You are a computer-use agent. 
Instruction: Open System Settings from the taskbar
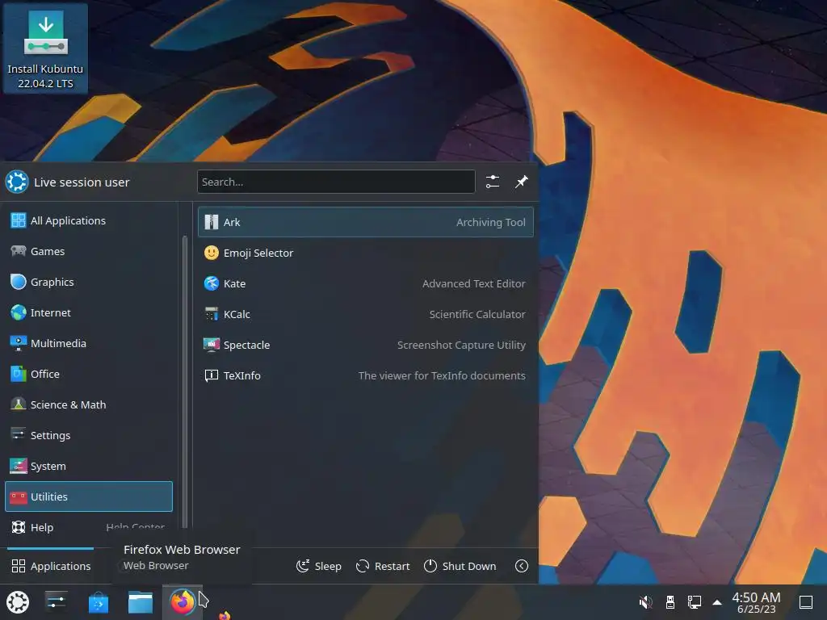coord(56,602)
